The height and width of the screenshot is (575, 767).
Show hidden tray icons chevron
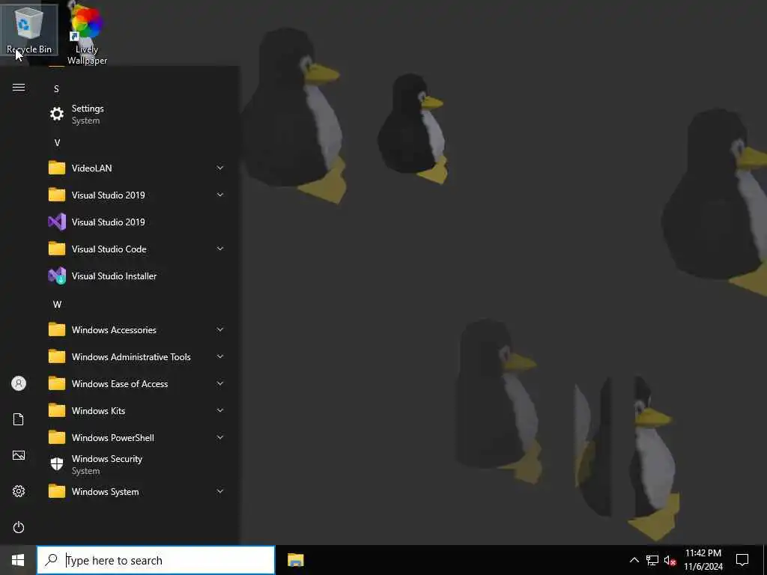pos(634,560)
